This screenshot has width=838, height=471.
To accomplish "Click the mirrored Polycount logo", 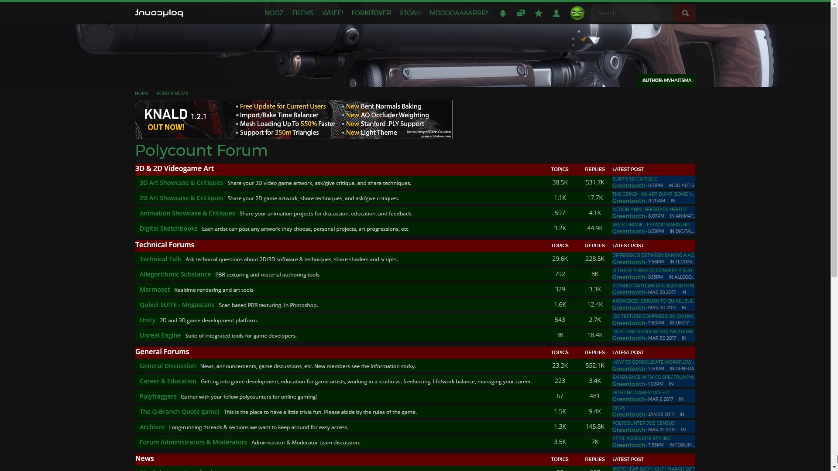I will (159, 13).
